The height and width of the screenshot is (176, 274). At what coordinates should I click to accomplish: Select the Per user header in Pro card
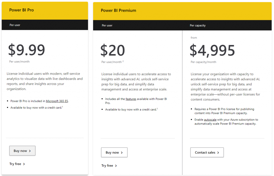15,25
